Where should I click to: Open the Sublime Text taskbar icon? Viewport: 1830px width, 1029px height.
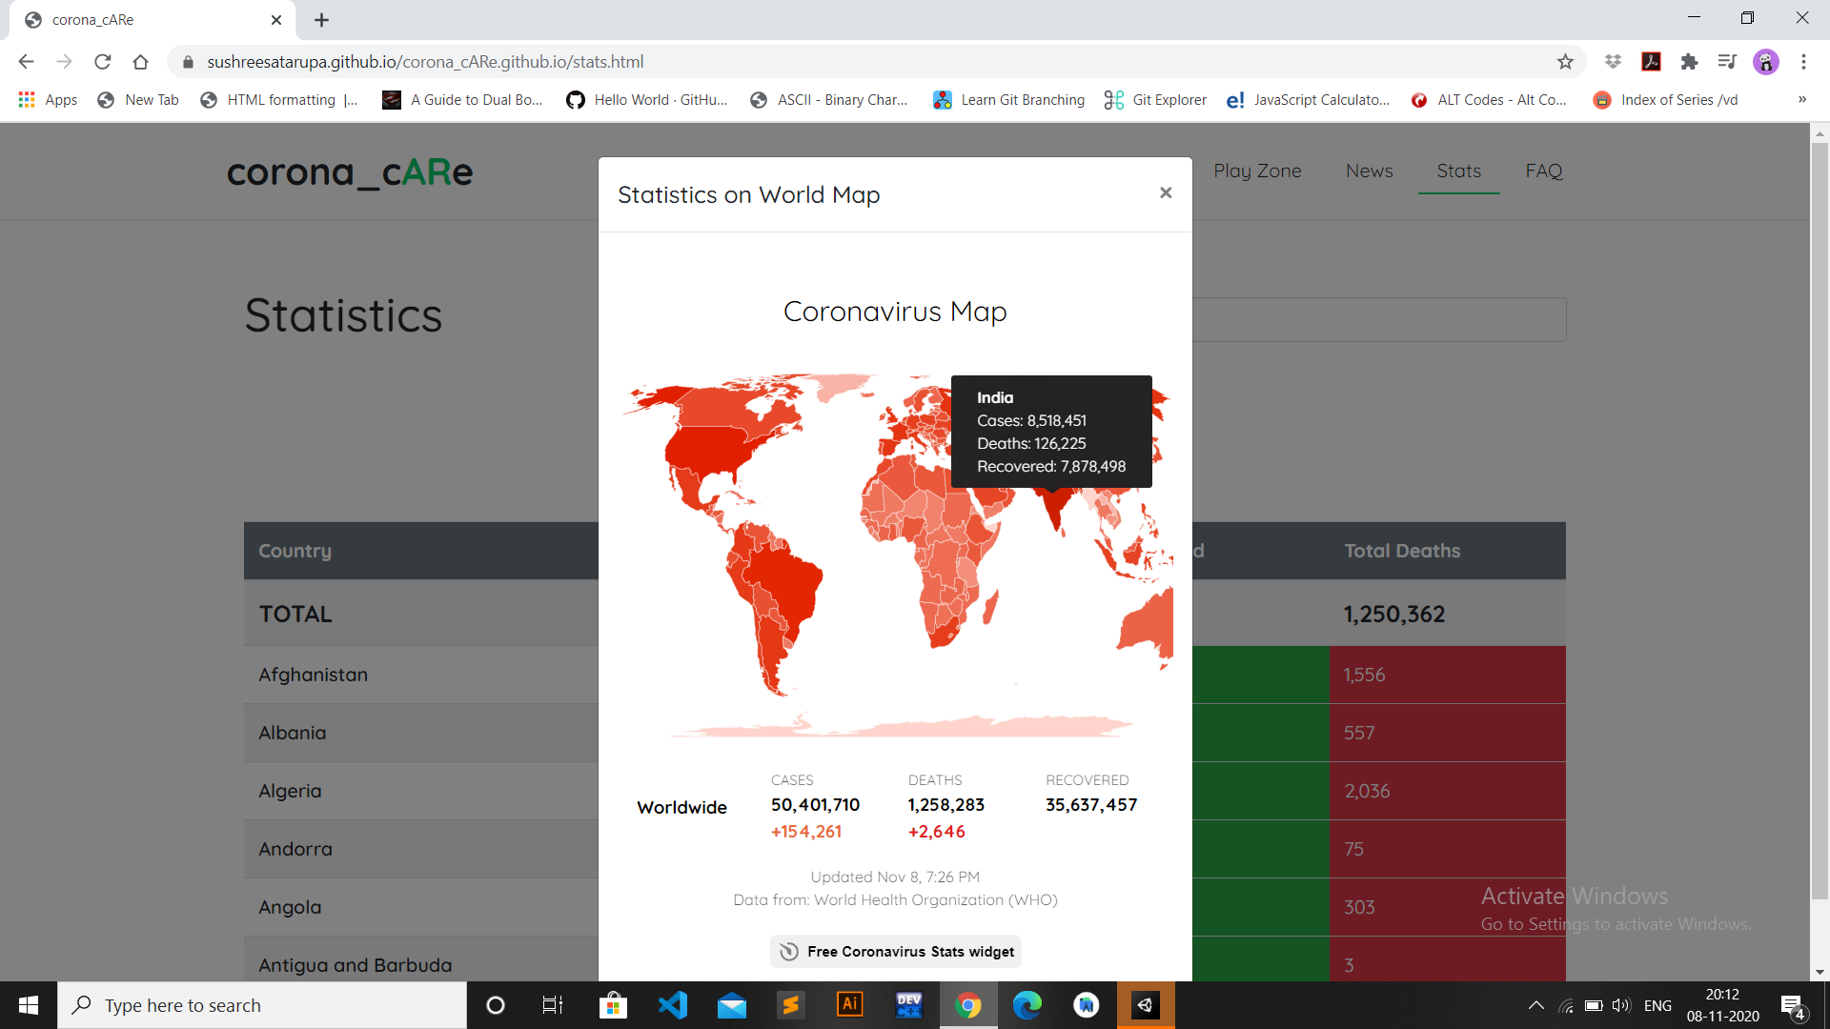click(x=790, y=1005)
